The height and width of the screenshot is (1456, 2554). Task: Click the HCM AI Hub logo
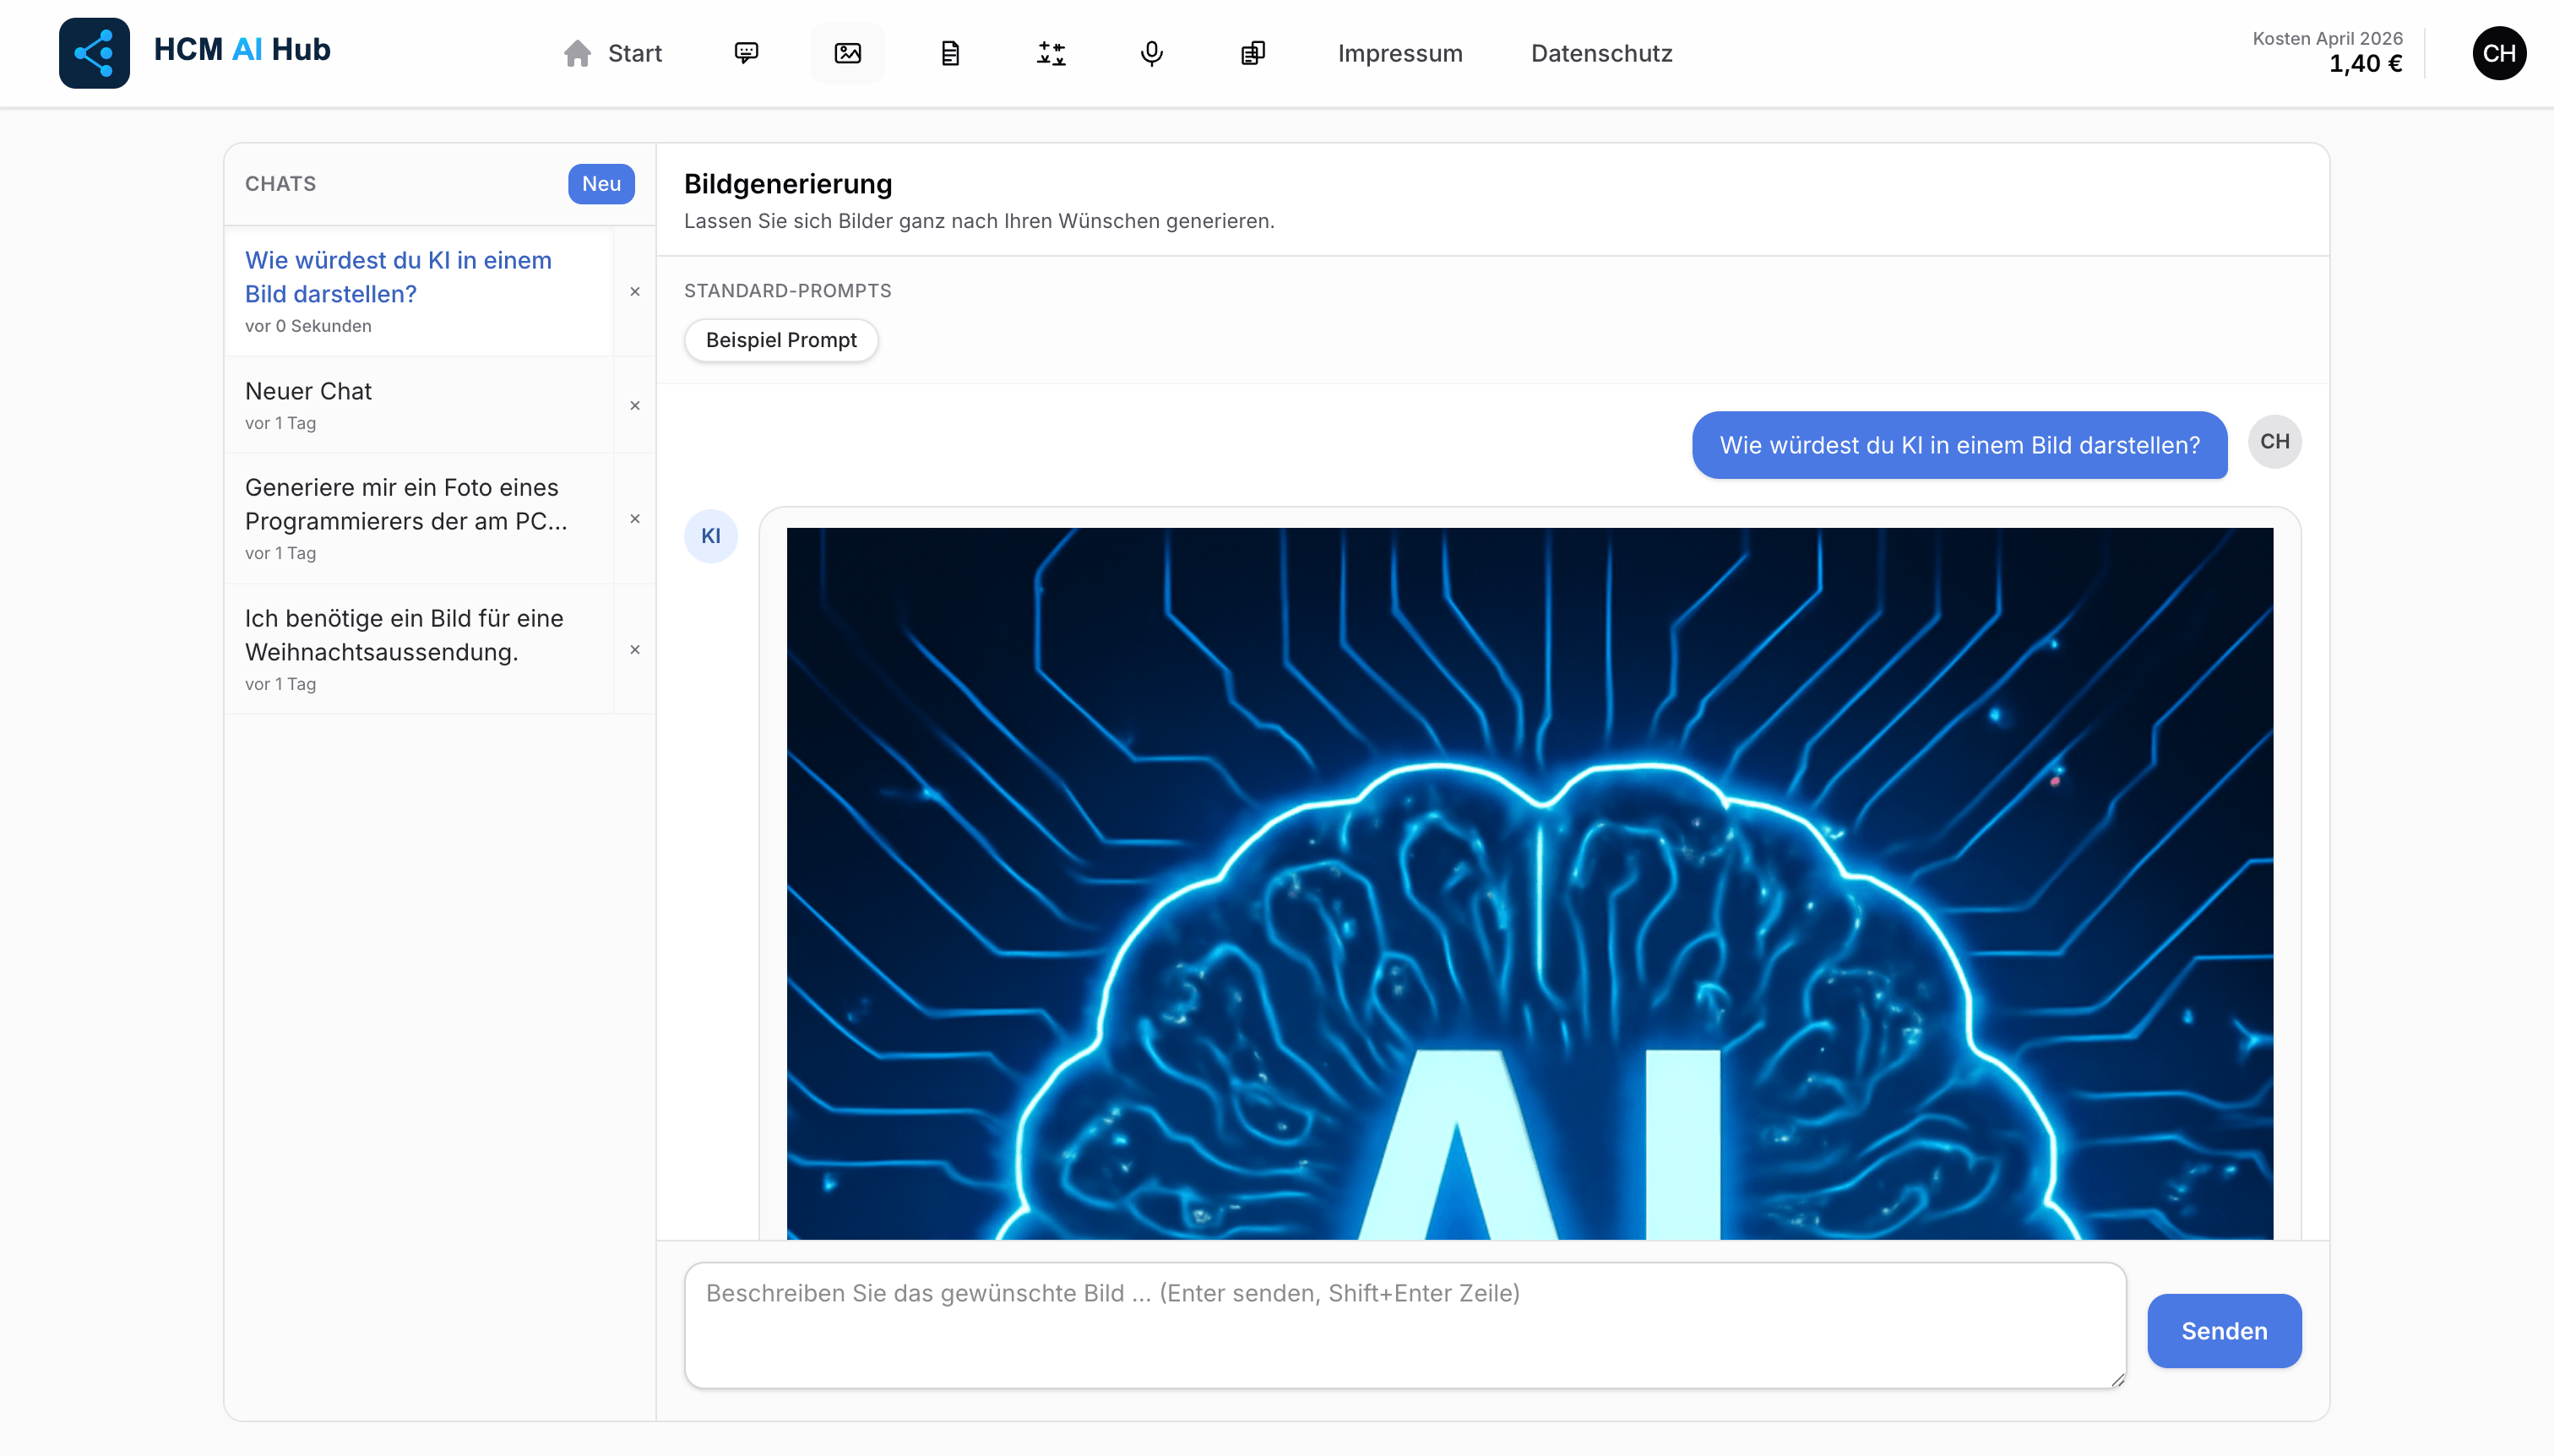[94, 53]
